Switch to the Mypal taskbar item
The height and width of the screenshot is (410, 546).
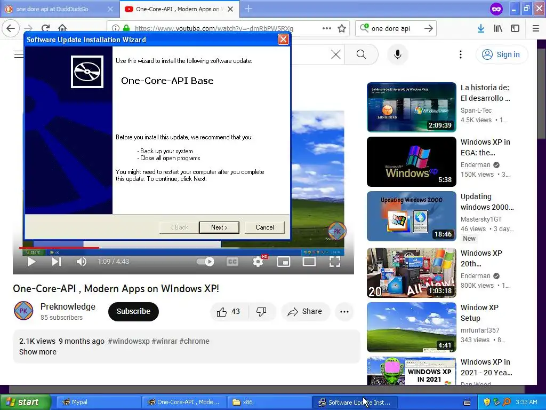click(98, 402)
